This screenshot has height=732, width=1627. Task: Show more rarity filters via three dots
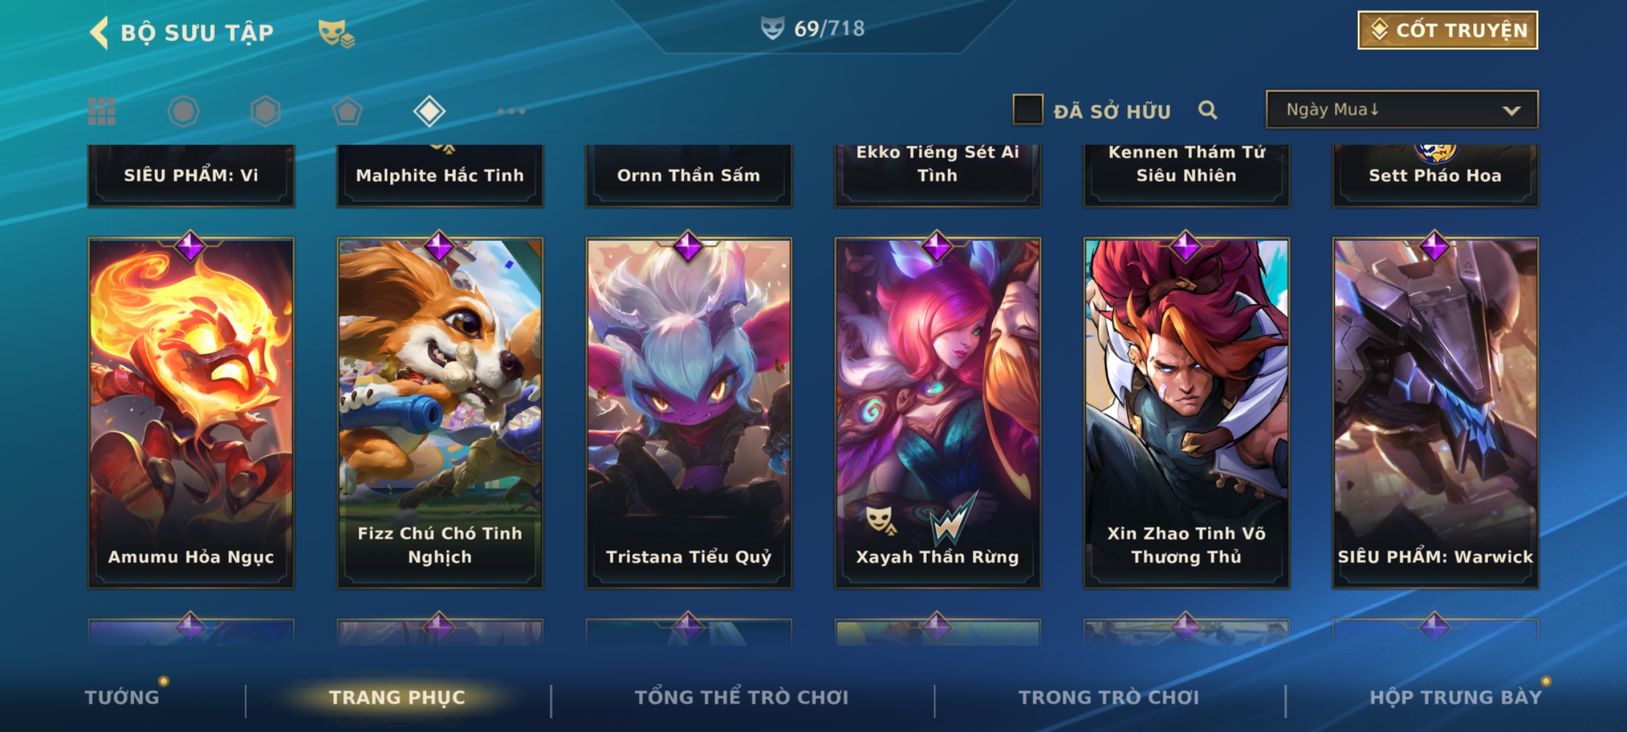(x=511, y=111)
